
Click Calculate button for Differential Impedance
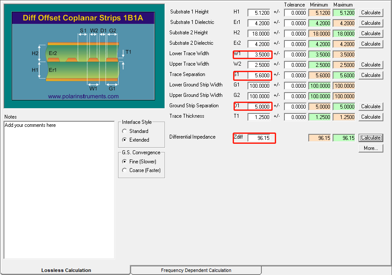point(371,138)
